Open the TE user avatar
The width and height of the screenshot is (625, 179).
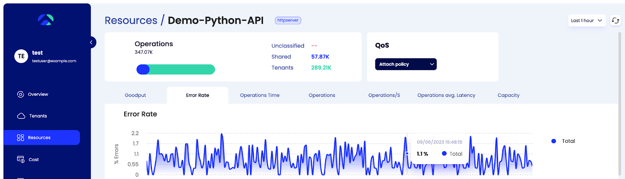tap(21, 56)
